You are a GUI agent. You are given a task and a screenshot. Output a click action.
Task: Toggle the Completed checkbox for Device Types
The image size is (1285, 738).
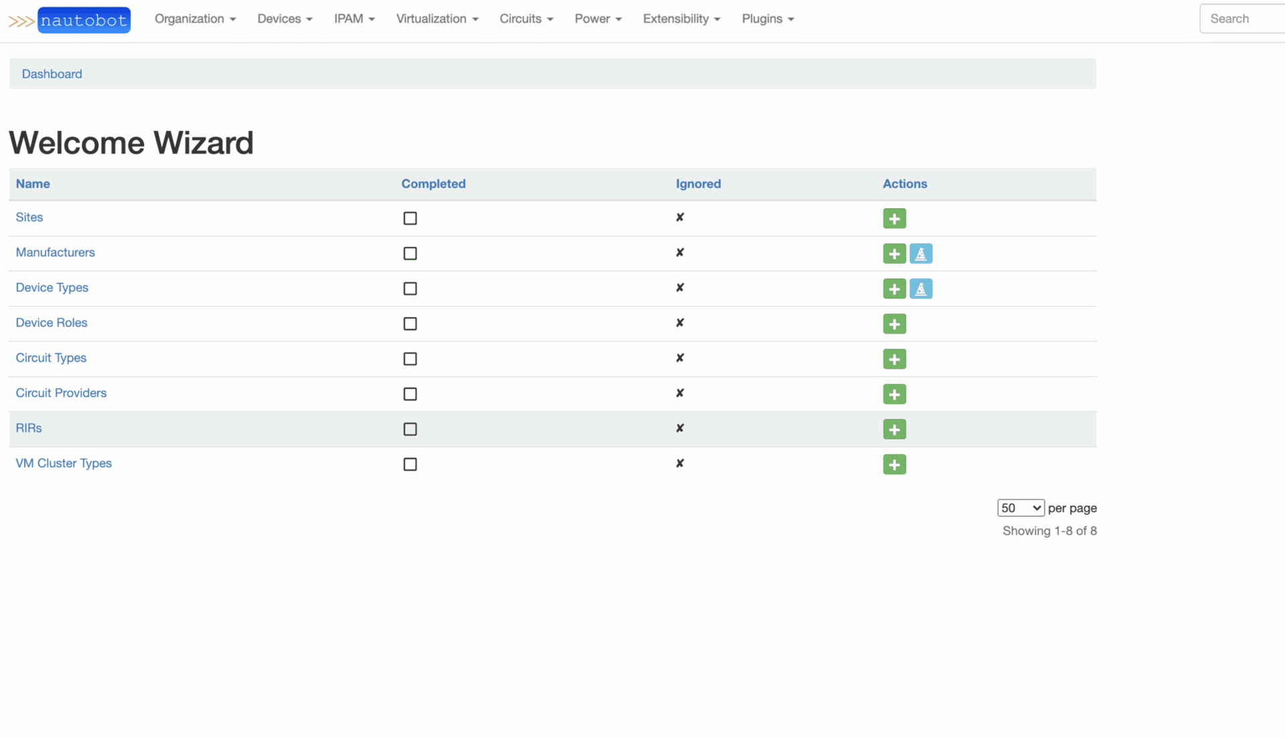(x=410, y=288)
